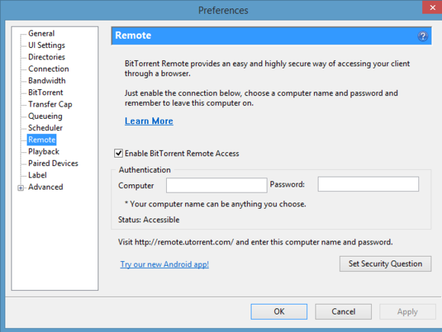Open the Scheduler category
Screen dimensions: 442x332
tap(45, 128)
